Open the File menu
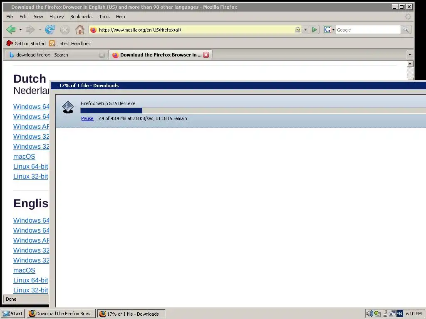This screenshot has width=426, height=319. coord(10,17)
